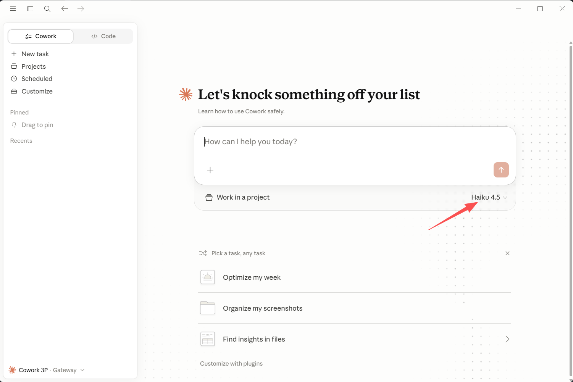Viewport: 573px width, 382px height.
Task: Click the search magnifier icon
Action: click(47, 9)
